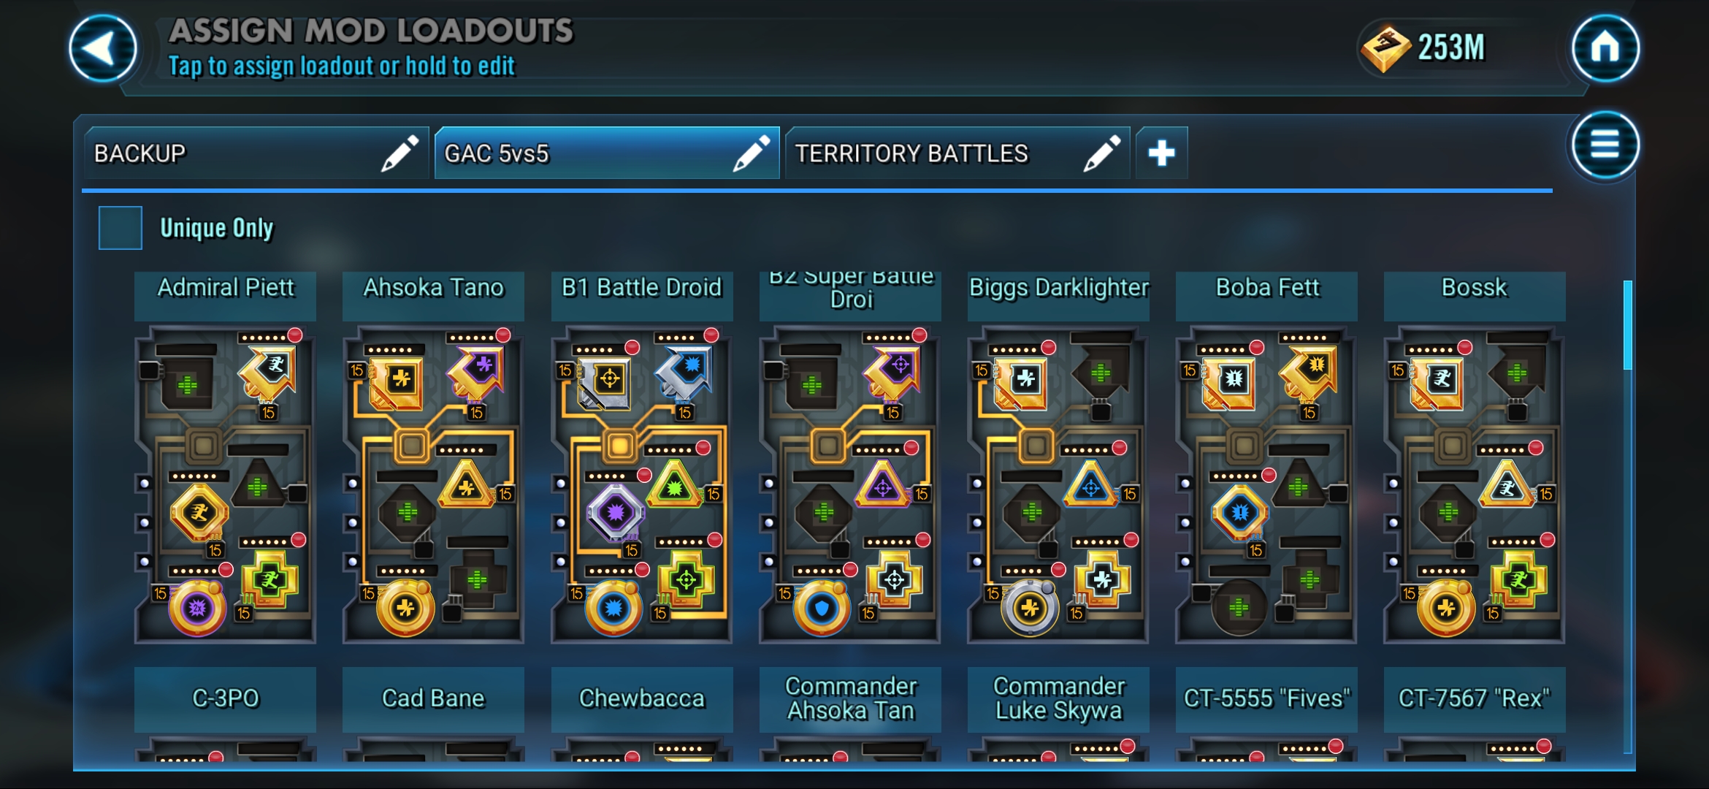Edit the TERRITORY BATTLES pencil icon
The image size is (1709, 789).
(1101, 153)
